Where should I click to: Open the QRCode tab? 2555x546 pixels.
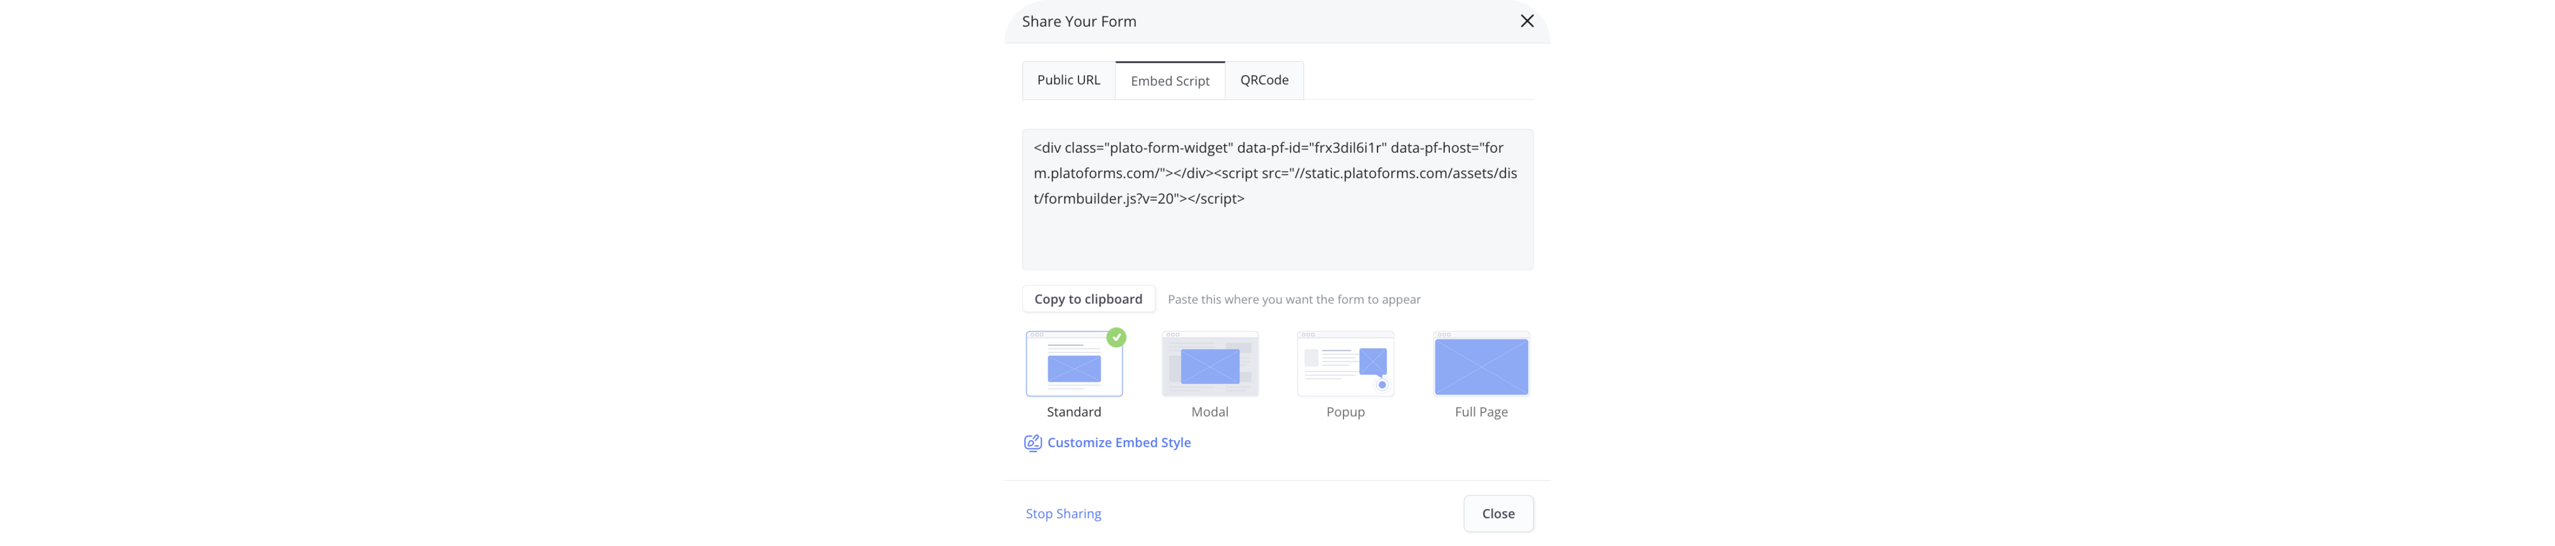tap(1264, 80)
